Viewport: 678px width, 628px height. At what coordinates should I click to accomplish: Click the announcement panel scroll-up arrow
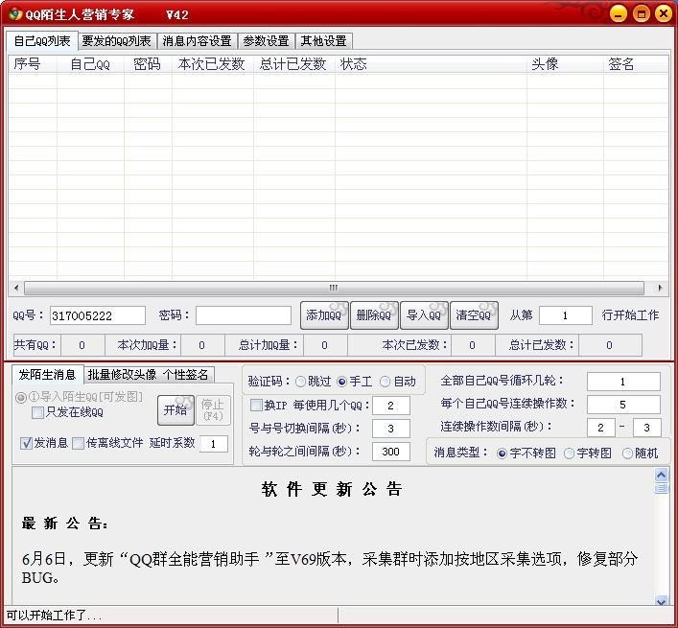tap(661, 476)
